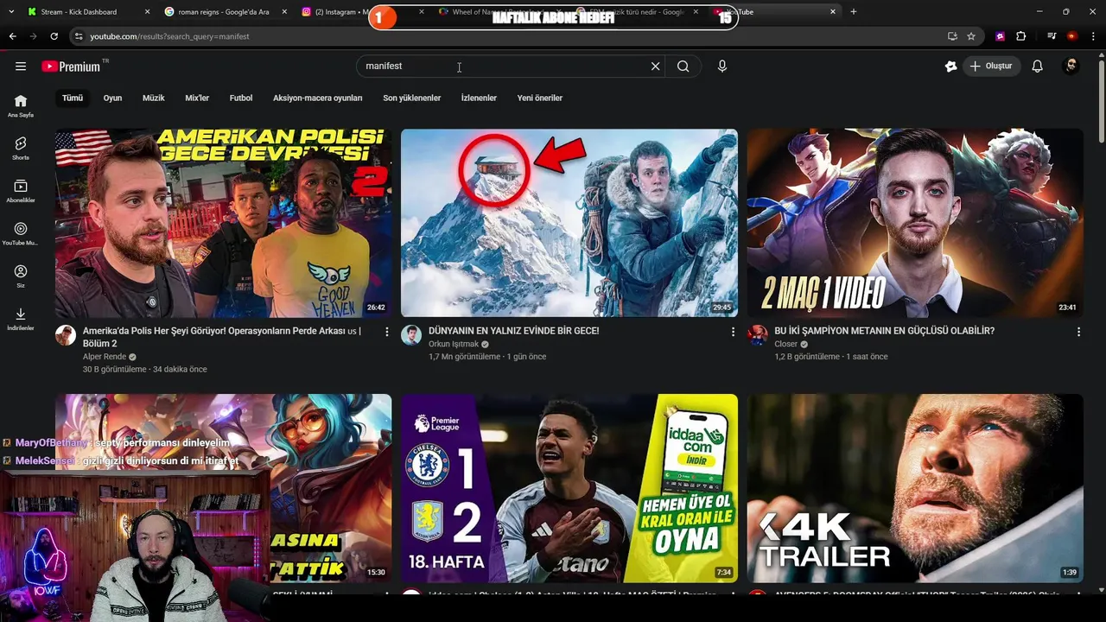Click the Closer channel avatar
Viewport: 1106px width, 622px height.
[758, 335]
